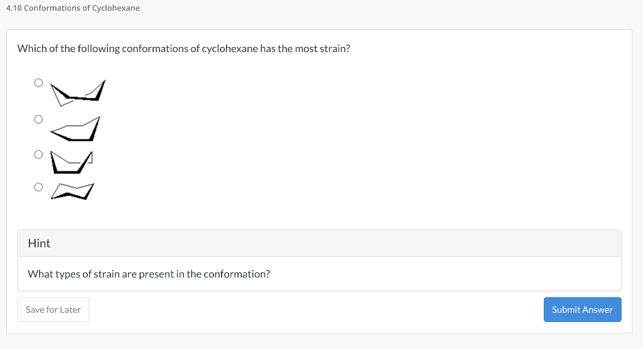Click the word "Hint" label

click(39, 243)
